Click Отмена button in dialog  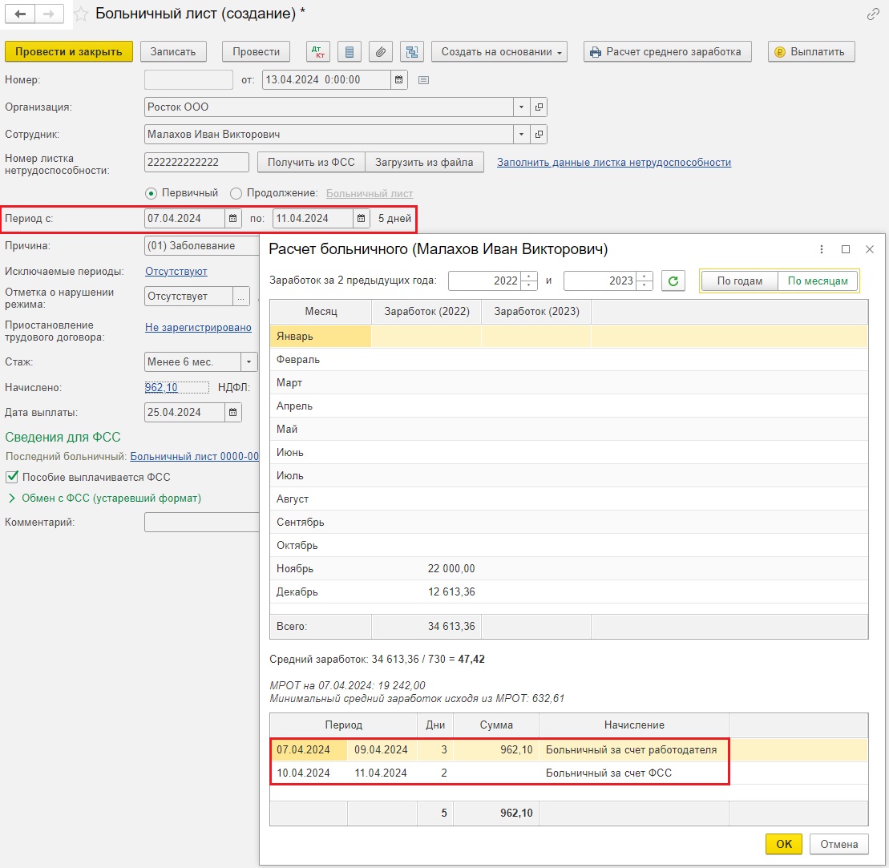(838, 844)
